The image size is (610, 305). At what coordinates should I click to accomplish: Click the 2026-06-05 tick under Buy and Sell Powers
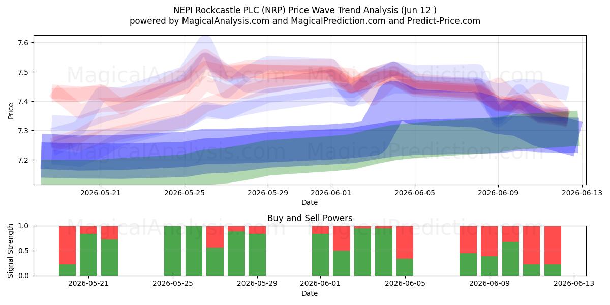point(405,284)
